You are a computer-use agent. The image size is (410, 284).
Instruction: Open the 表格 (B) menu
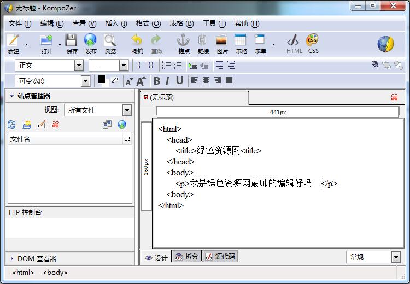coord(181,23)
